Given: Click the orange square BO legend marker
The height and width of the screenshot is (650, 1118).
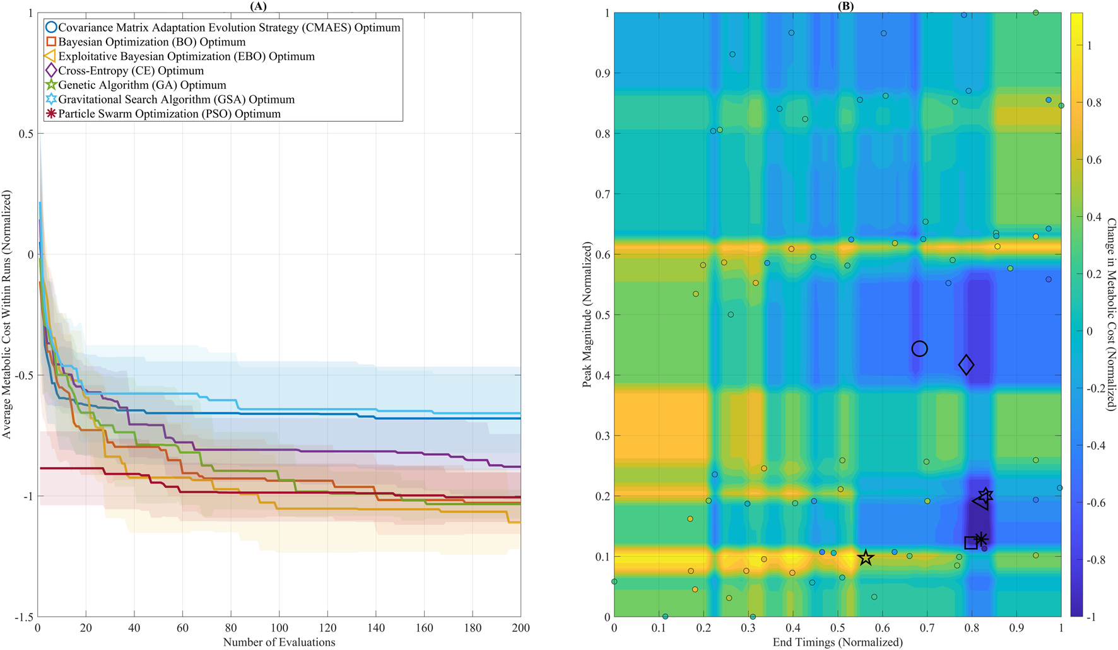Looking at the screenshot, I should [x=52, y=42].
